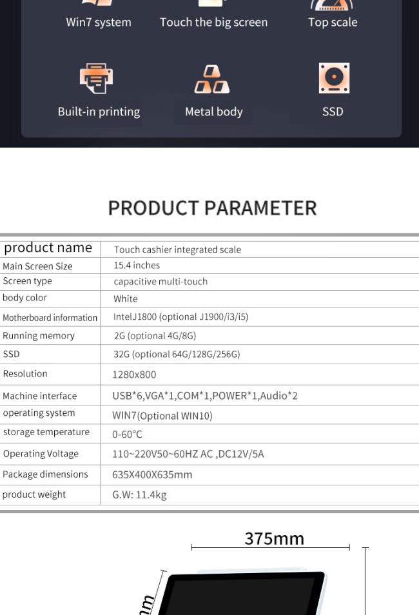Click the Built-in printing printer icon
419x615 pixels.
[97, 79]
